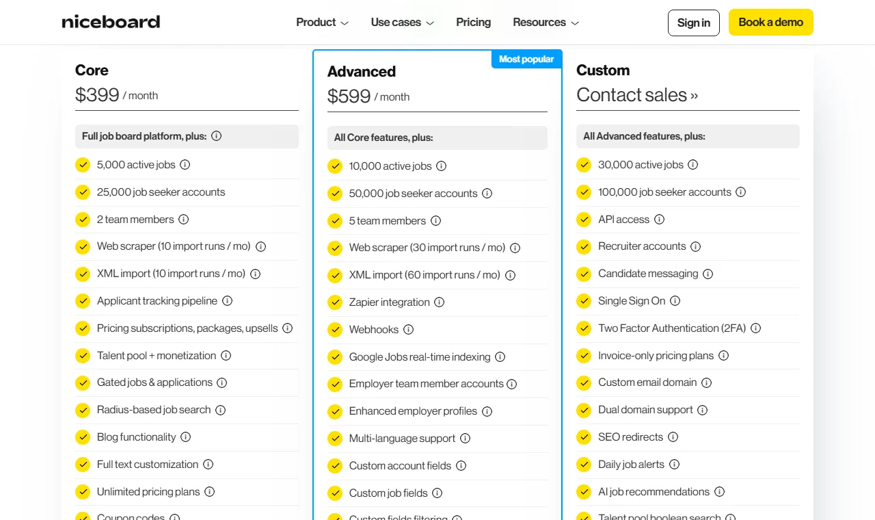Click info icon beside 2 team members
Viewport: 875px width, 520px height.
(x=183, y=220)
